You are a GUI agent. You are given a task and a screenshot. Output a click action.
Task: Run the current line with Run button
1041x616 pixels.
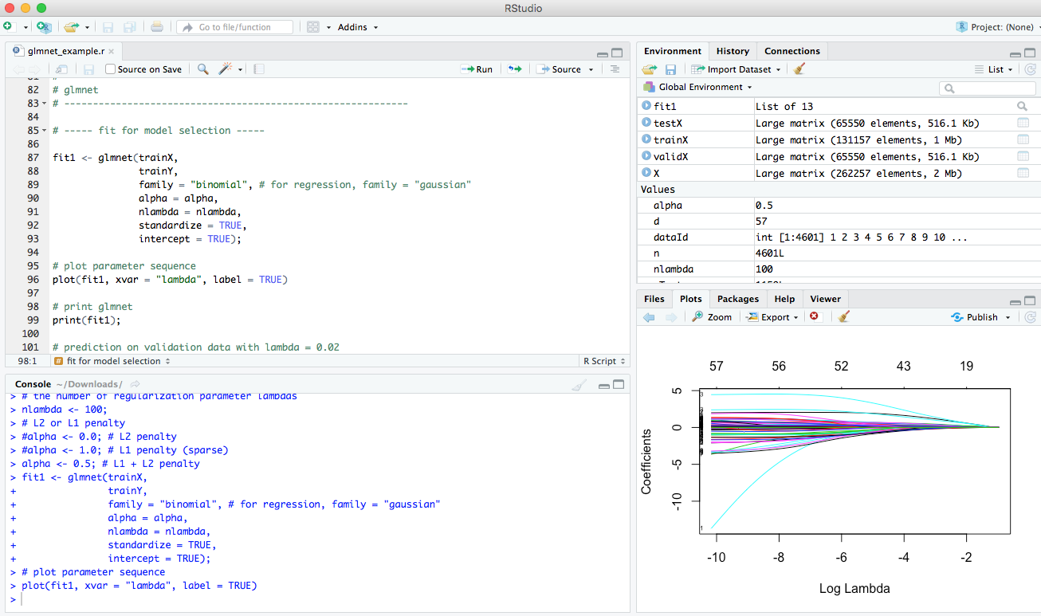pyautogui.click(x=477, y=69)
